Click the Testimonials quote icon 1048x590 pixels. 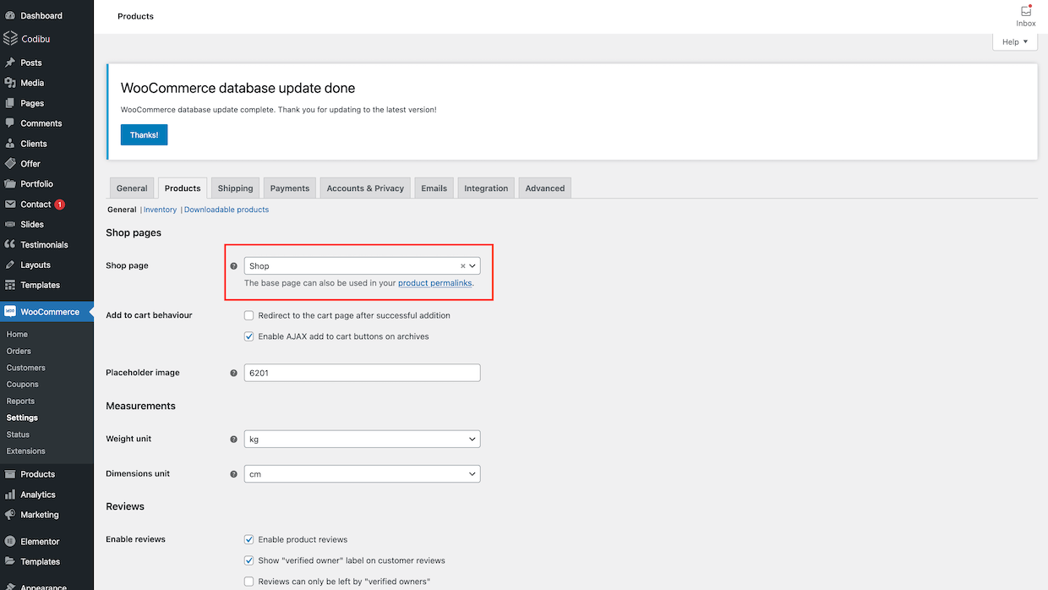click(x=10, y=244)
